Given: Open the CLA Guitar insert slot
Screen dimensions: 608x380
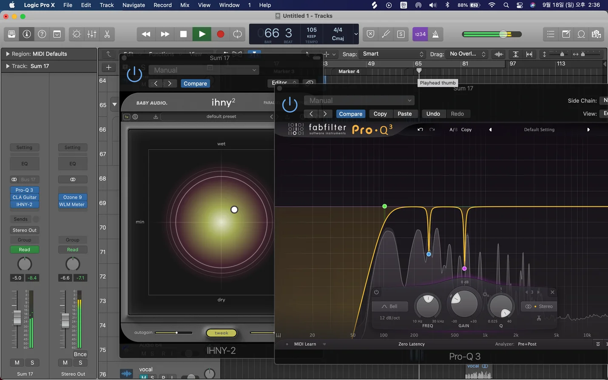Looking at the screenshot, I should pos(24,197).
